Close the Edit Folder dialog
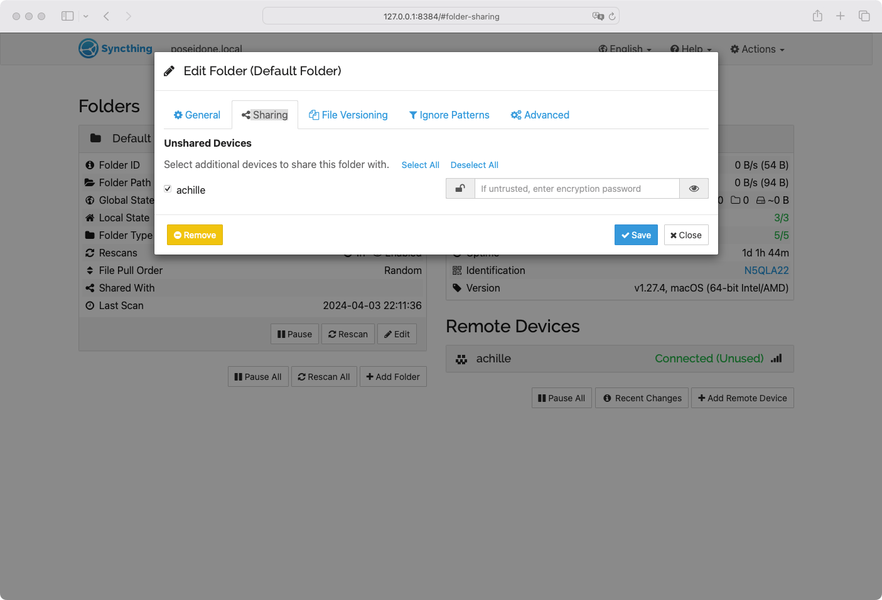Viewport: 882px width, 600px height. coord(686,235)
